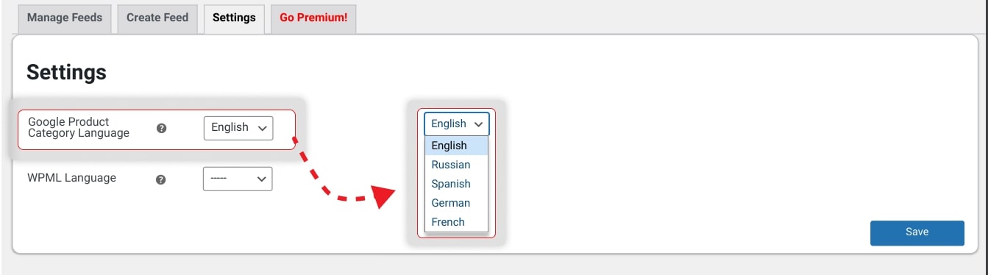Image resolution: width=988 pixels, height=275 pixels.
Task: Open the Go Premium! tab
Action: [313, 18]
